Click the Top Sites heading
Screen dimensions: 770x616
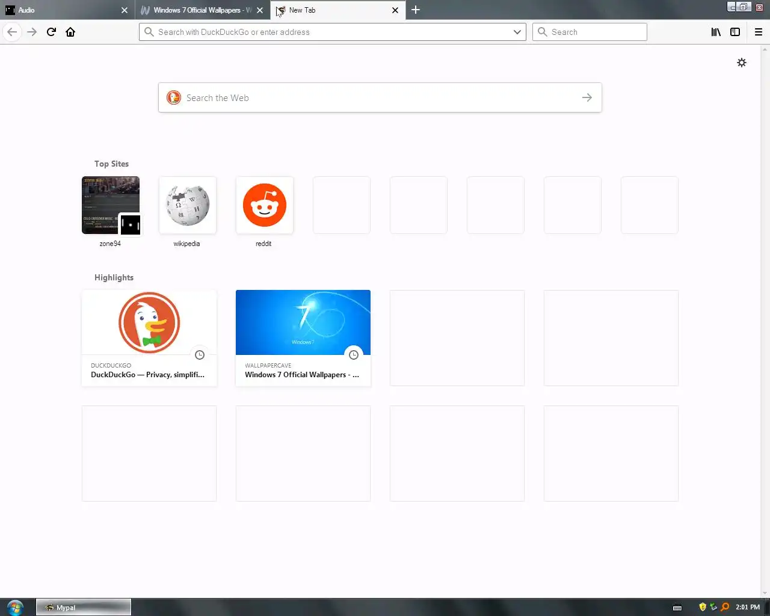111,164
